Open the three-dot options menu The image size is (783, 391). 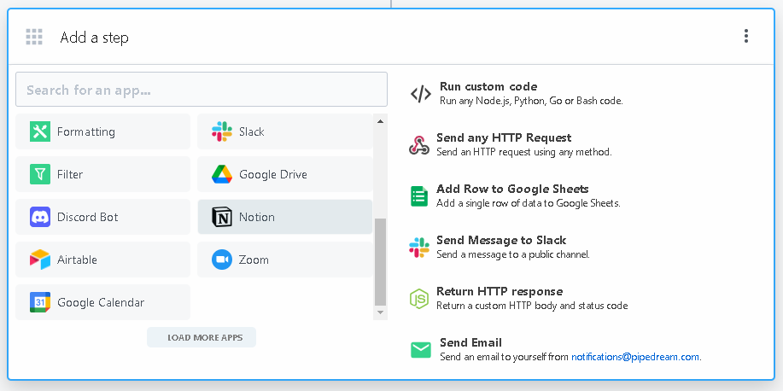[x=746, y=36]
